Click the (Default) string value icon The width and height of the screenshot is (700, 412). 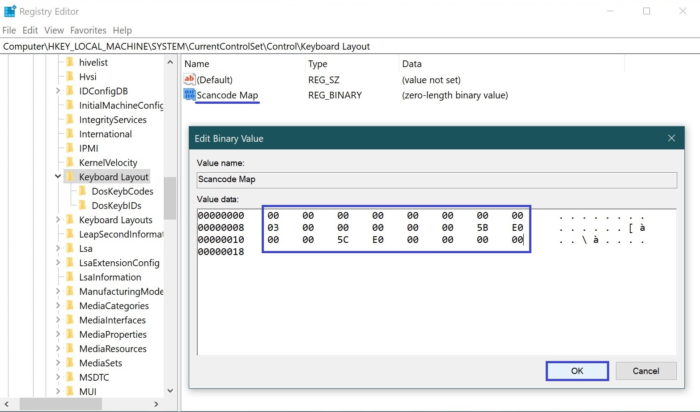coord(189,79)
